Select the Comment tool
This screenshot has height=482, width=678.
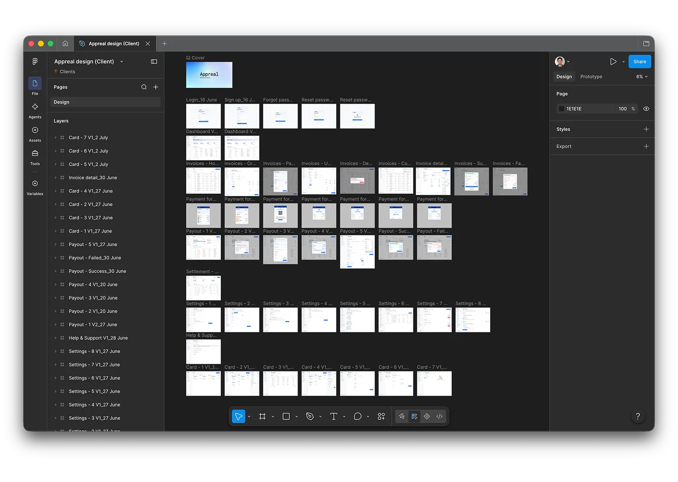click(x=358, y=417)
